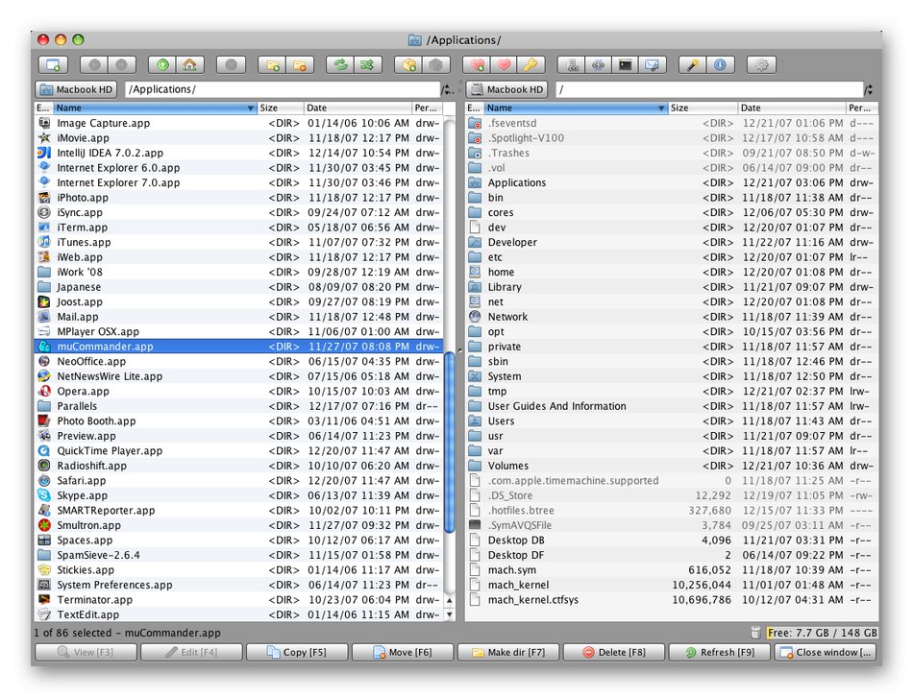
Task: Show properties via blue info icon
Action: (x=720, y=64)
